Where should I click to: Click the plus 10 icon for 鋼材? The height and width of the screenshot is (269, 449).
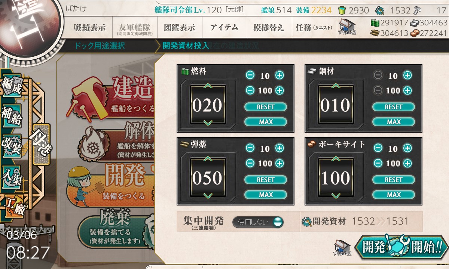(x=407, y=75)
